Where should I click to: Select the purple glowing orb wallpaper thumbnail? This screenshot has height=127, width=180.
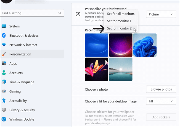(121, 45)
